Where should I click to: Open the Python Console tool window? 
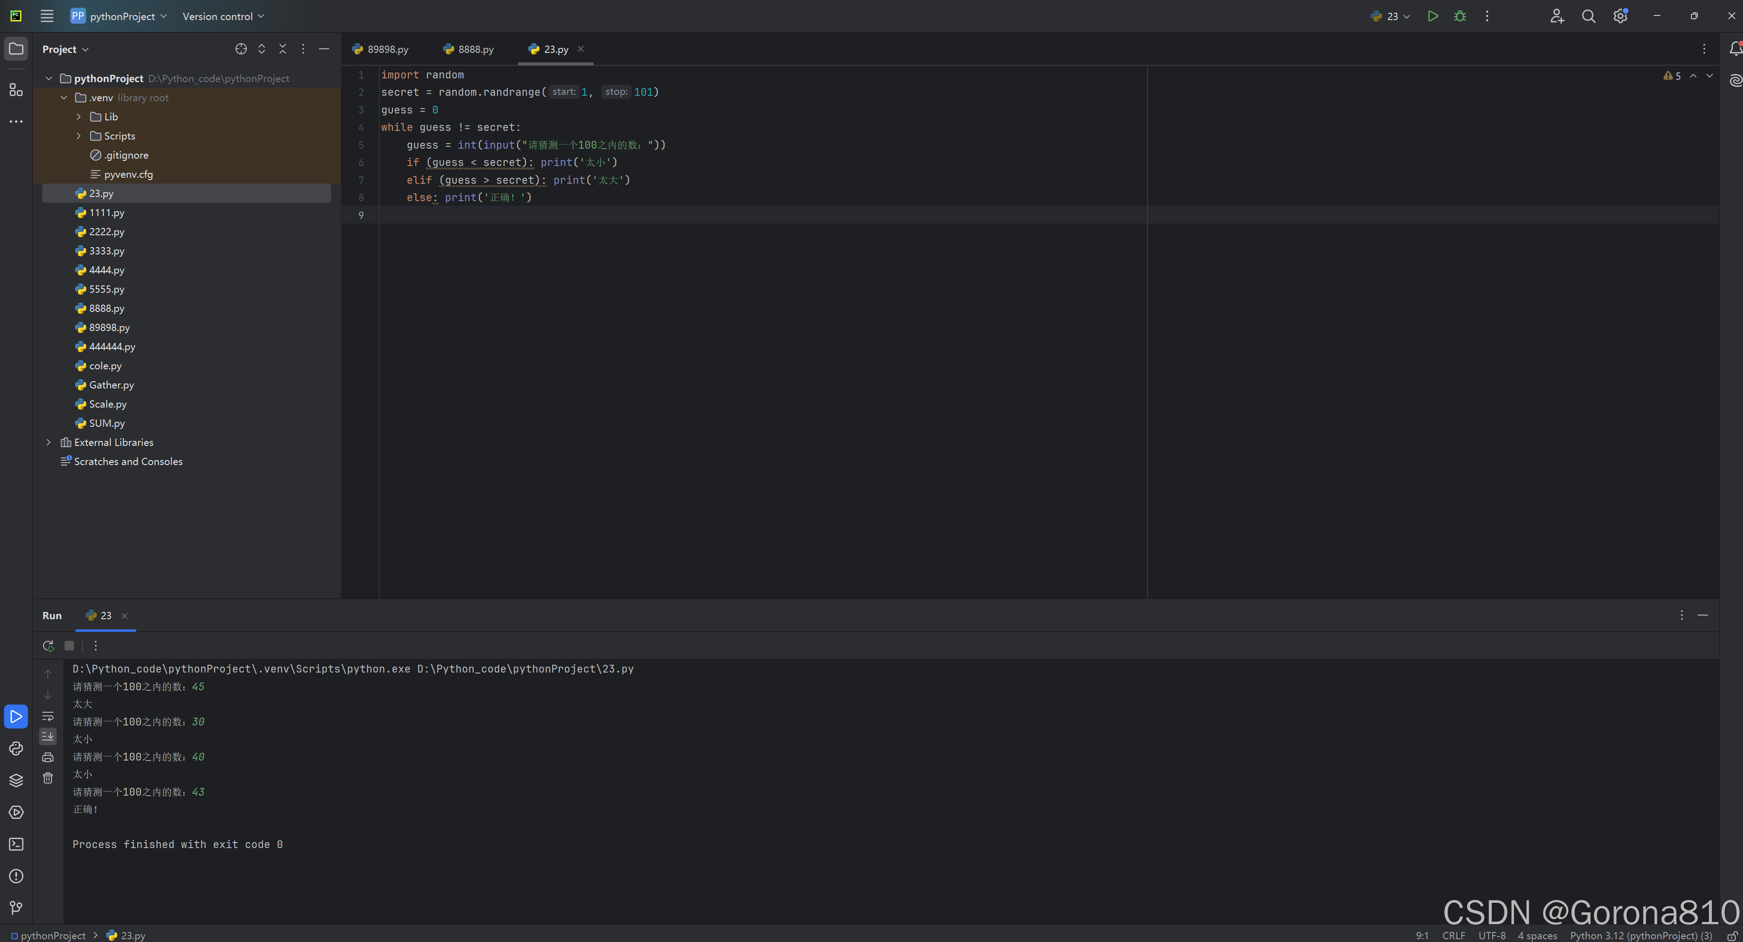pyautogui.click(x=16, y=749)
